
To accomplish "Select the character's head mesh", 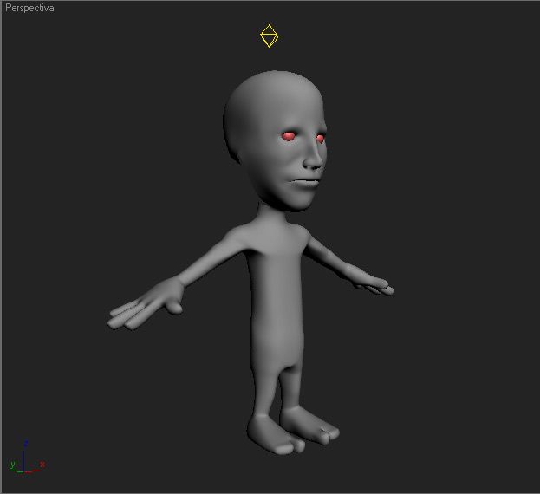I will 275,140.
